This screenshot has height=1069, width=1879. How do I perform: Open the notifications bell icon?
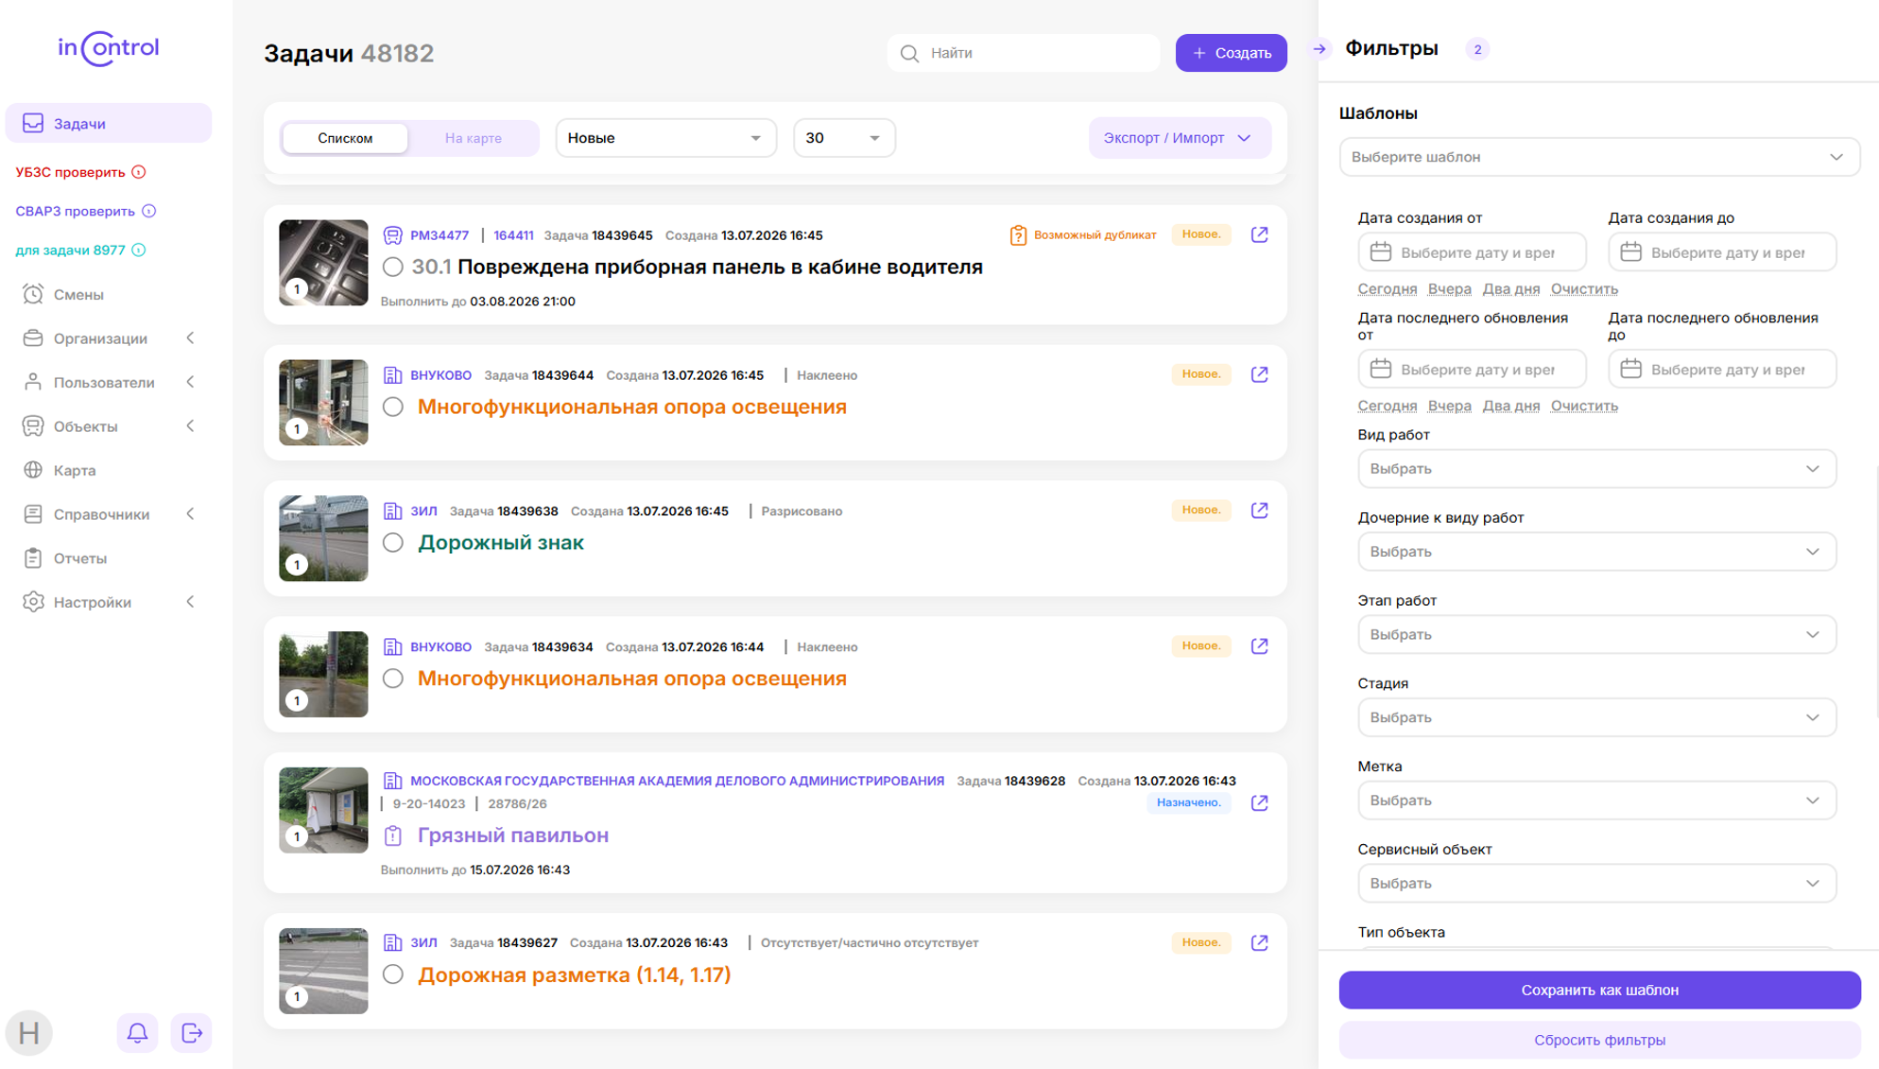pos(137,1033)
